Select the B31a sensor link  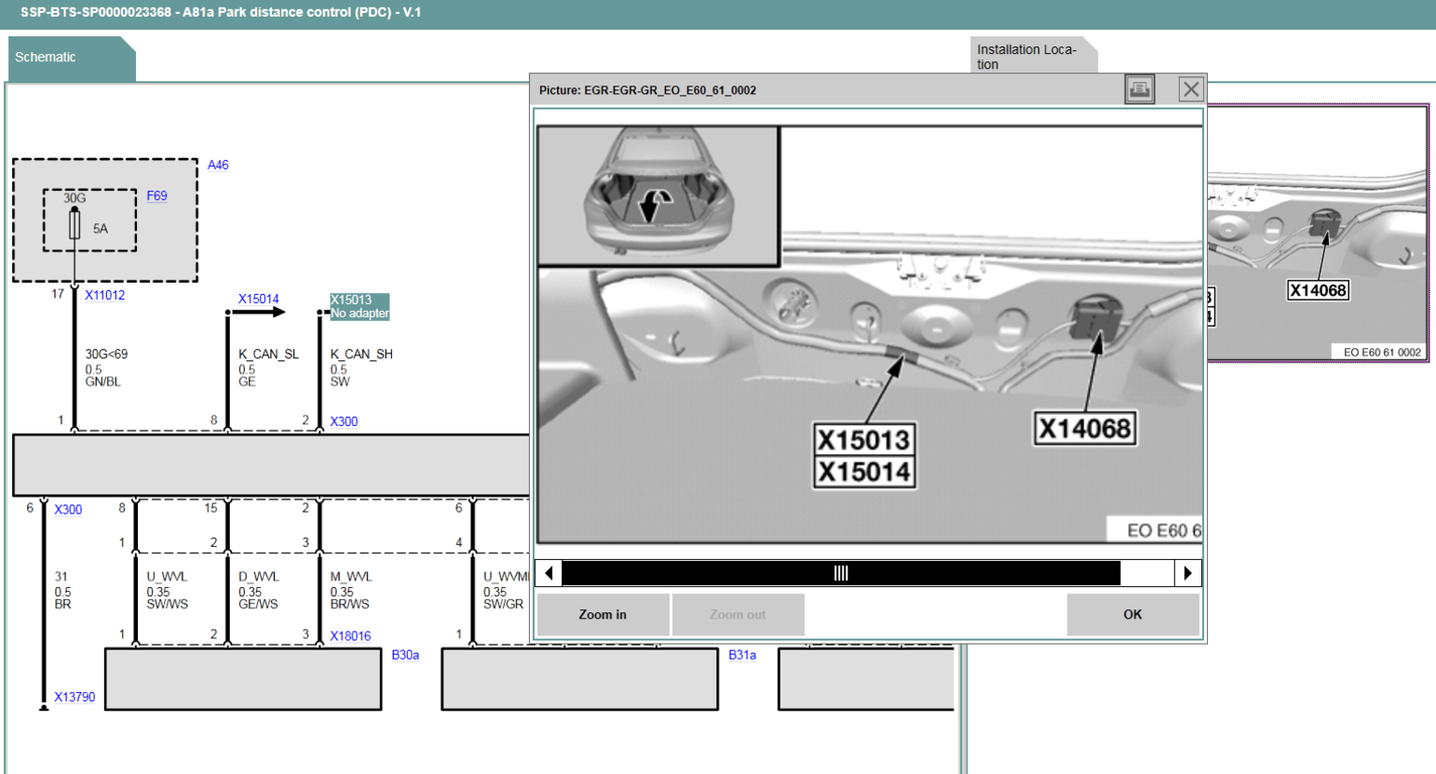[742, 655]
